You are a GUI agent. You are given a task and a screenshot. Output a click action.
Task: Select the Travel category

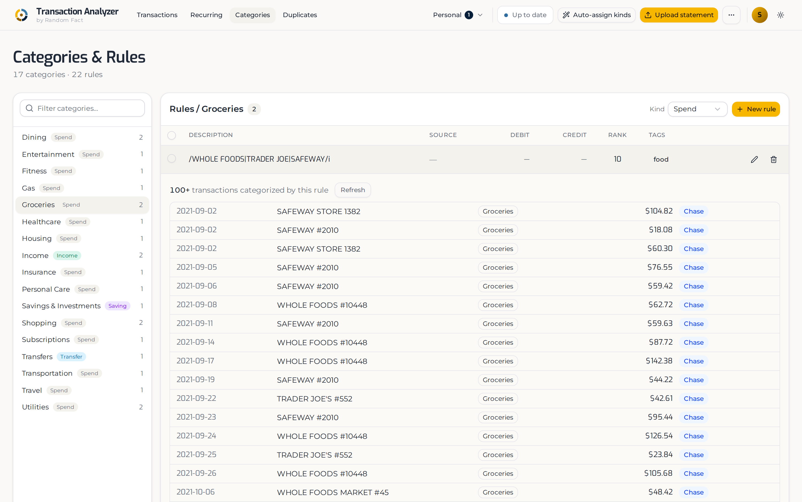click(x=82, y=390)
